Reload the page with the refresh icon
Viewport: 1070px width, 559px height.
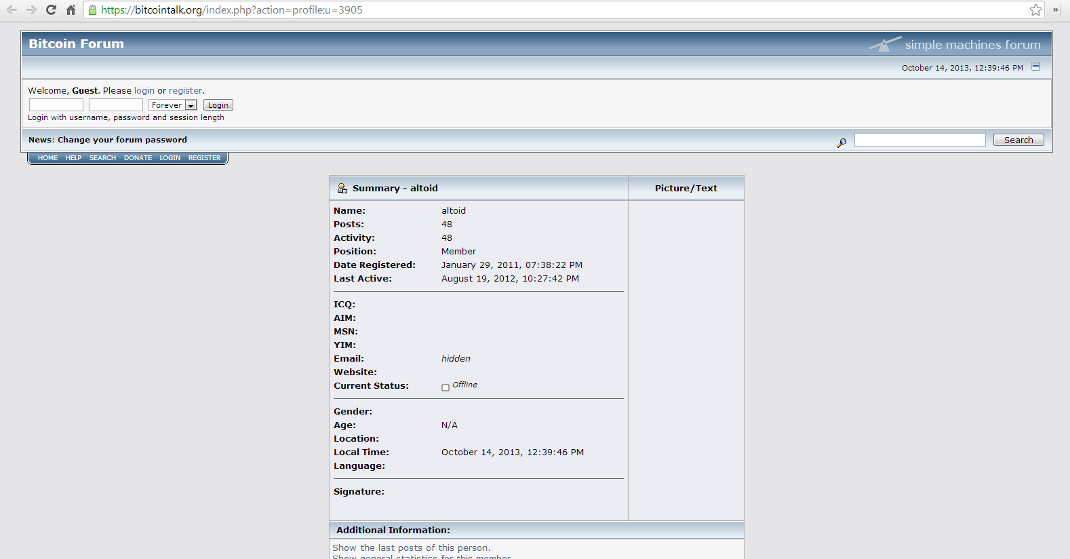coord(51,9)
